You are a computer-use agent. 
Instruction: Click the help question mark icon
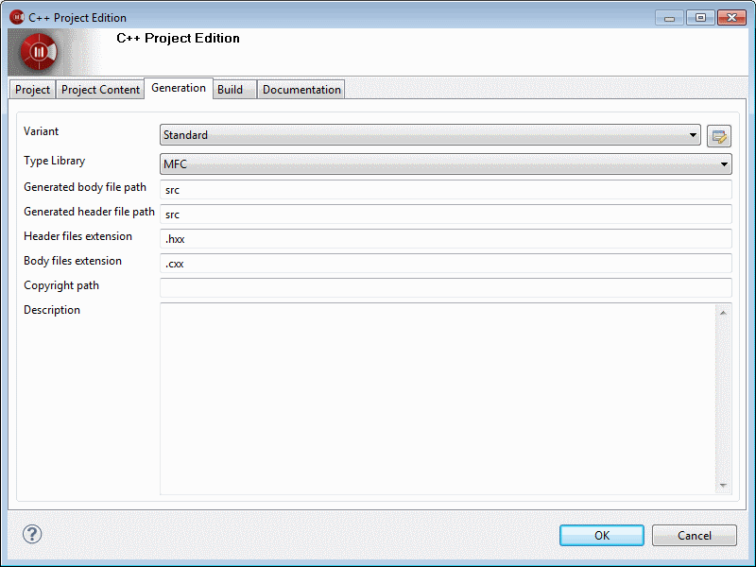pyautogui.click(x=32, y=535)
